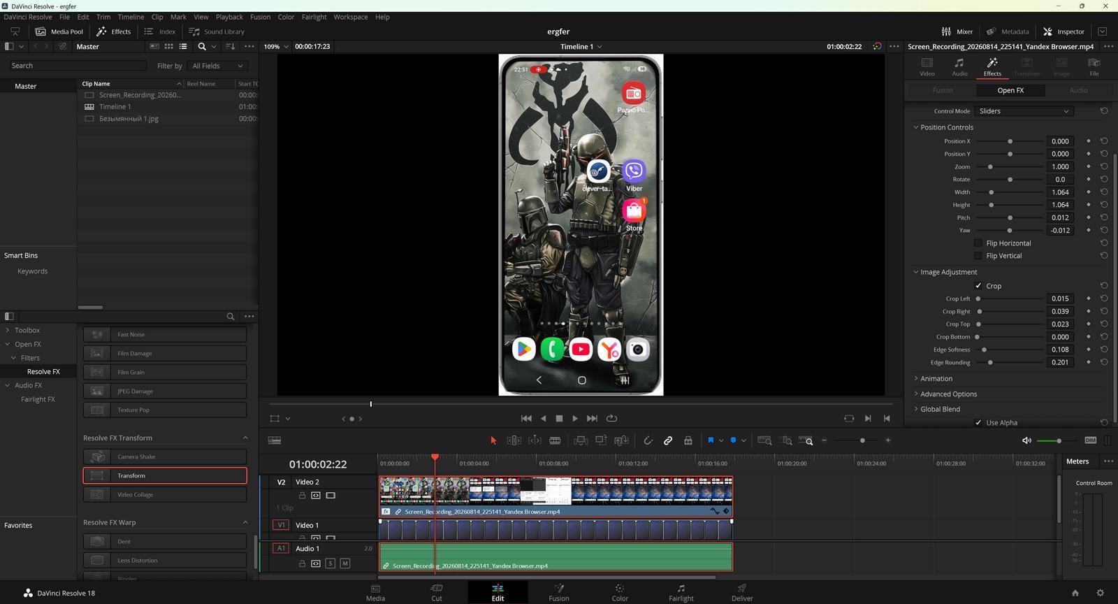
Task: Select the blade edit mode tool
Action: pos(555,440)
